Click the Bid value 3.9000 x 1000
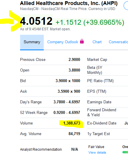 pyautogui.click(x=68, y=81)
